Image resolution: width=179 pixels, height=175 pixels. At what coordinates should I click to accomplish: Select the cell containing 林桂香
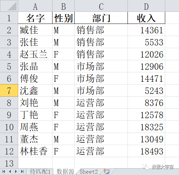coord(35,151)
